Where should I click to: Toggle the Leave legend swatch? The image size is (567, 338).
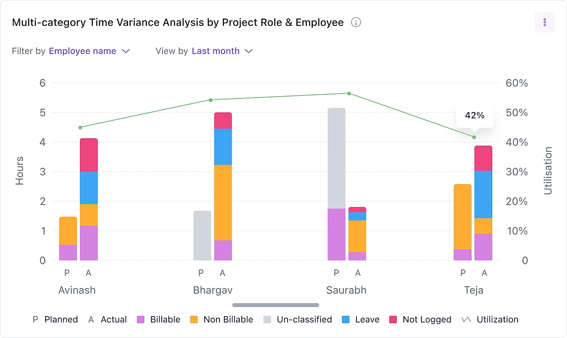coord(346,320)
